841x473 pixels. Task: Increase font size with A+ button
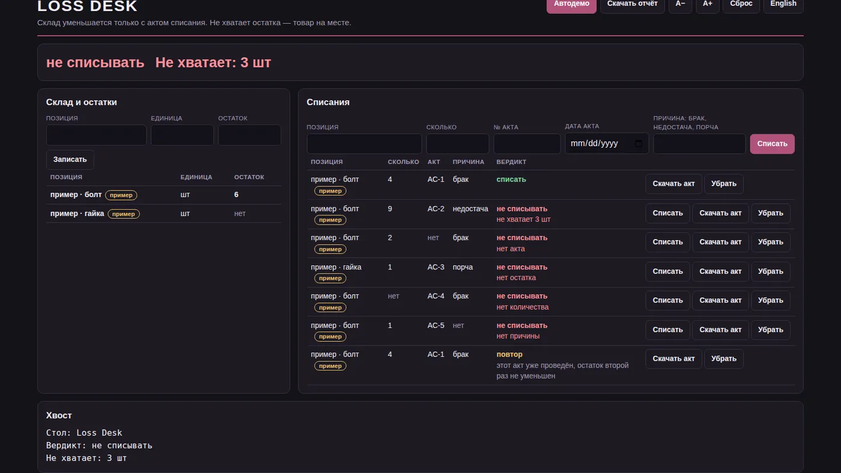click(708, 4)
